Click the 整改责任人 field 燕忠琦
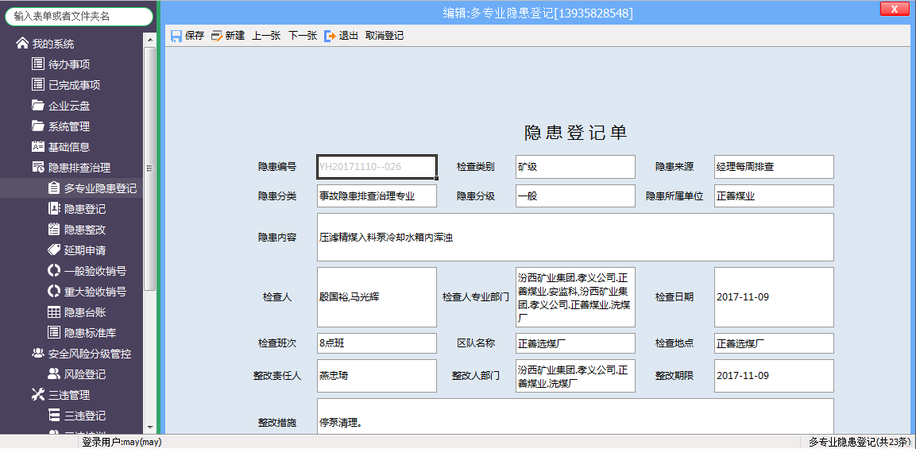This screenshot has height=449, width=916. pos(377,375)
